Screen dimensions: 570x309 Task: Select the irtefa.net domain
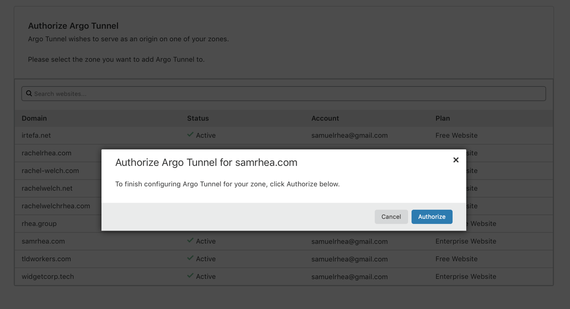(x=36, y=136)
